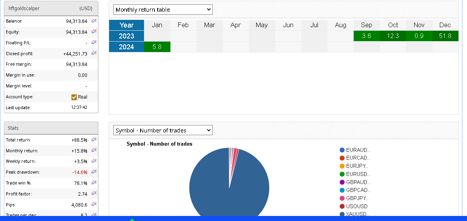The height and width of the screenshot is (221, 467).
Task: Expand the Symbol - Number of trades dropdown
Action: pyautogui.click(x=163, y=131)
